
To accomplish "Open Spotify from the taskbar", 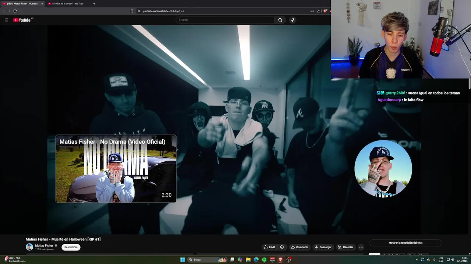I will click(265, 260).
